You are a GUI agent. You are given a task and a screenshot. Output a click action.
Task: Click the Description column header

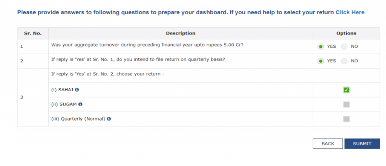(181, 33)
